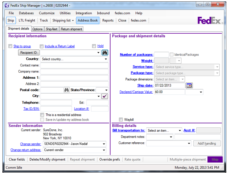This screenshot has height=174, width=228.
Task: Open the Shipping list toolbar dropdown
Action: click(x=63, y=20)
